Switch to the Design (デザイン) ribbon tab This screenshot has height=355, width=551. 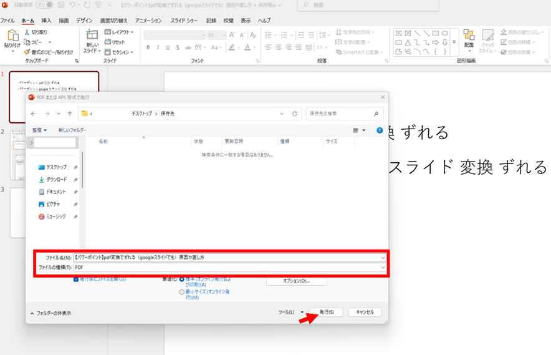tap(84, 21)
